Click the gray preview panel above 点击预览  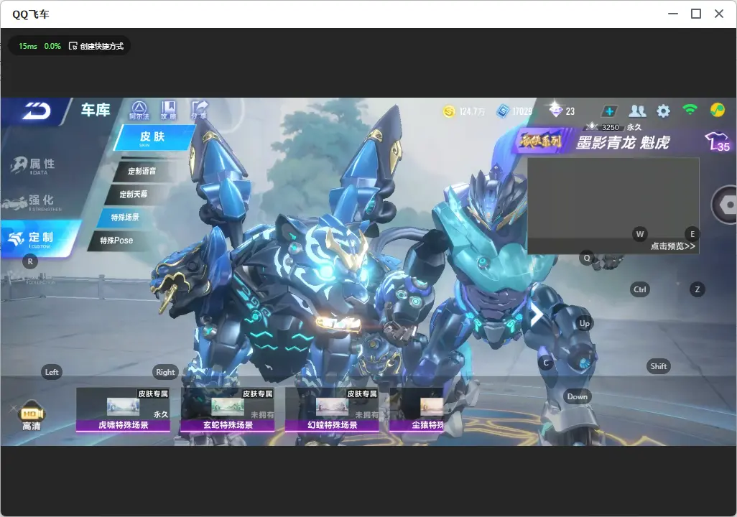click(x=613, y=200)
